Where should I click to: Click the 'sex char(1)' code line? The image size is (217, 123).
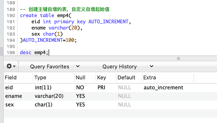[x=47, y=34]
